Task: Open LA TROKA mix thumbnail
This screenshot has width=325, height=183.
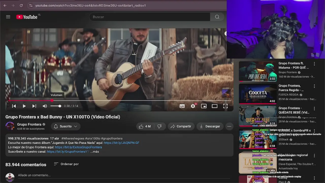Action: click(x=258, y=163)
